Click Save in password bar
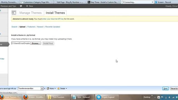 click(165, 89)
